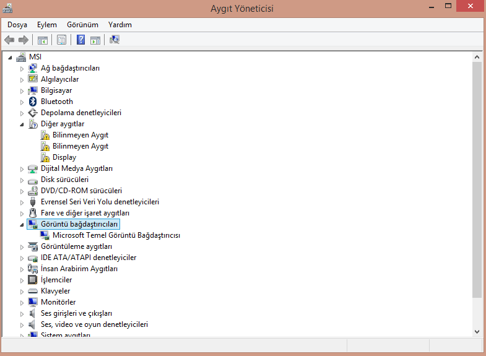Click the scrollbar up arrow
The height and width of the screenshot is (356, 486).
pyautogui.click(x=477, y=57)
